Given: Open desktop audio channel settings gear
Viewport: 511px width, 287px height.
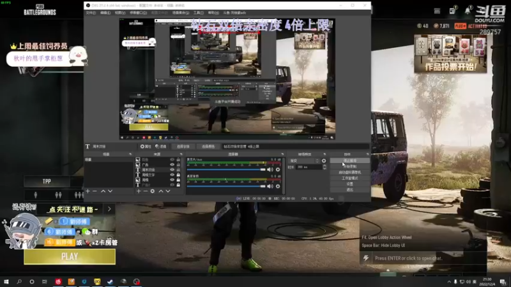Looking at the screenshot, I should click(x=278, y=186).
